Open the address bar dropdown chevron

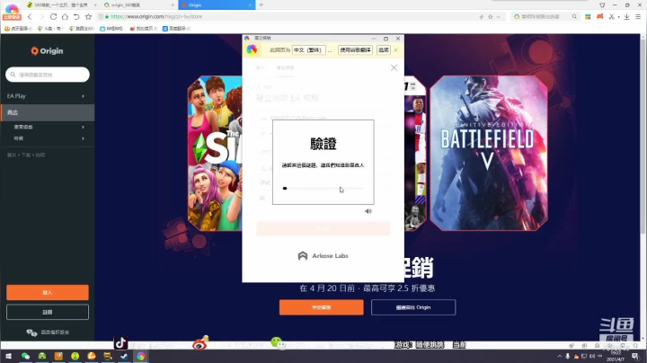(x=499, y=17)
